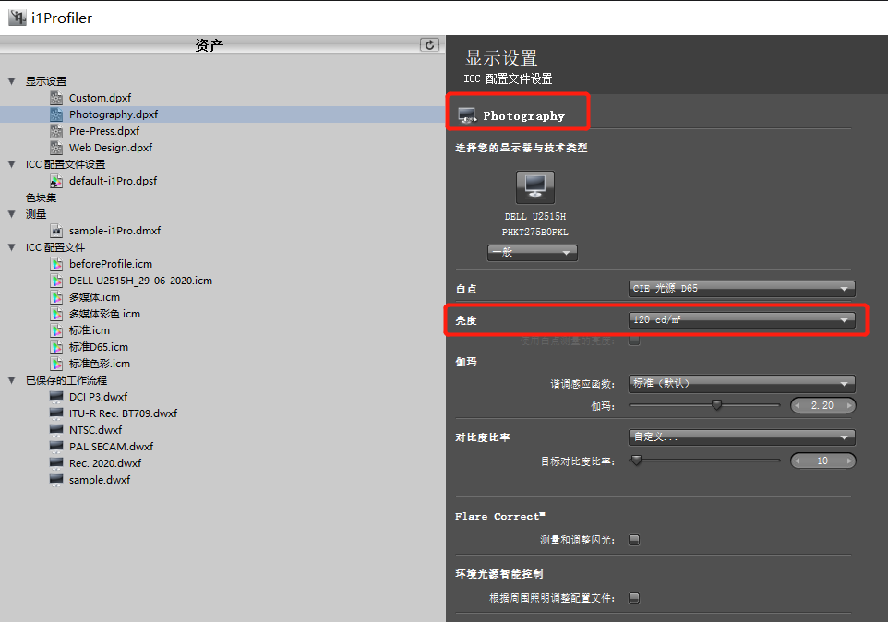This screenshot has height=622, width=888.
Task: Click the refresh icon in assets header
Action: click(x=429, y=44)
